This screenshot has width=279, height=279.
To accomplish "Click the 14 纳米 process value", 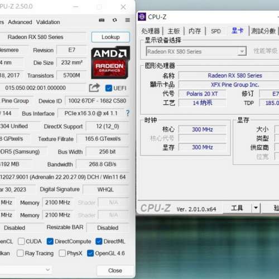I will click(202, 103).
